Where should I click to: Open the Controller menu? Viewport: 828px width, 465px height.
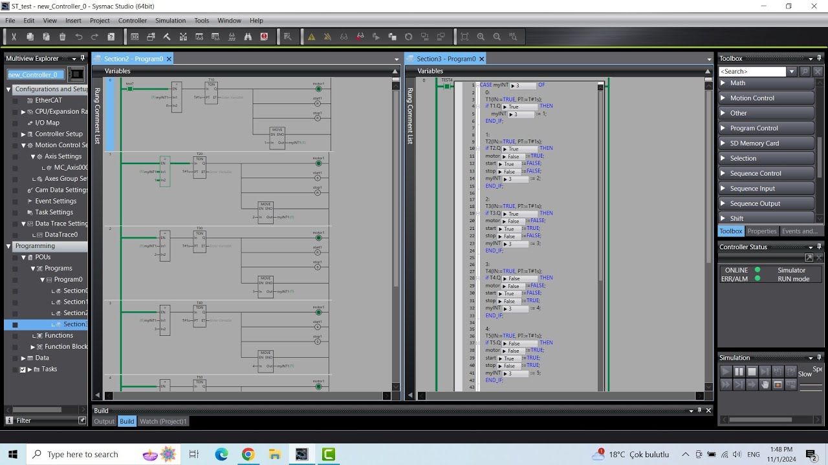(133, 21)
